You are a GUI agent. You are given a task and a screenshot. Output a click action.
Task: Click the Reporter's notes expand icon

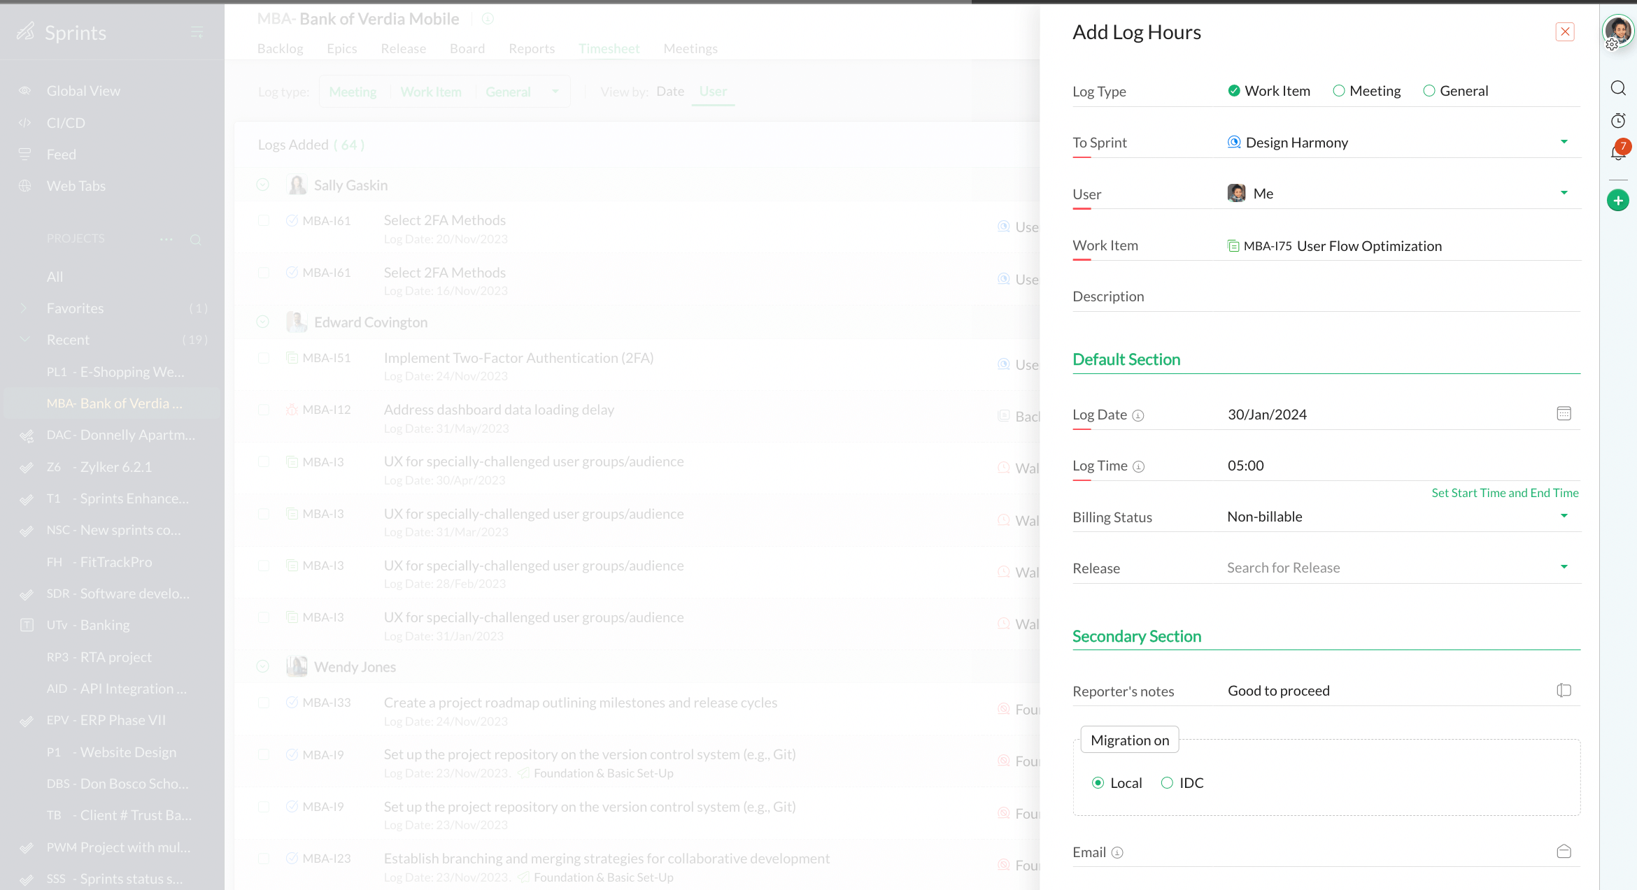coord(1564,691)
